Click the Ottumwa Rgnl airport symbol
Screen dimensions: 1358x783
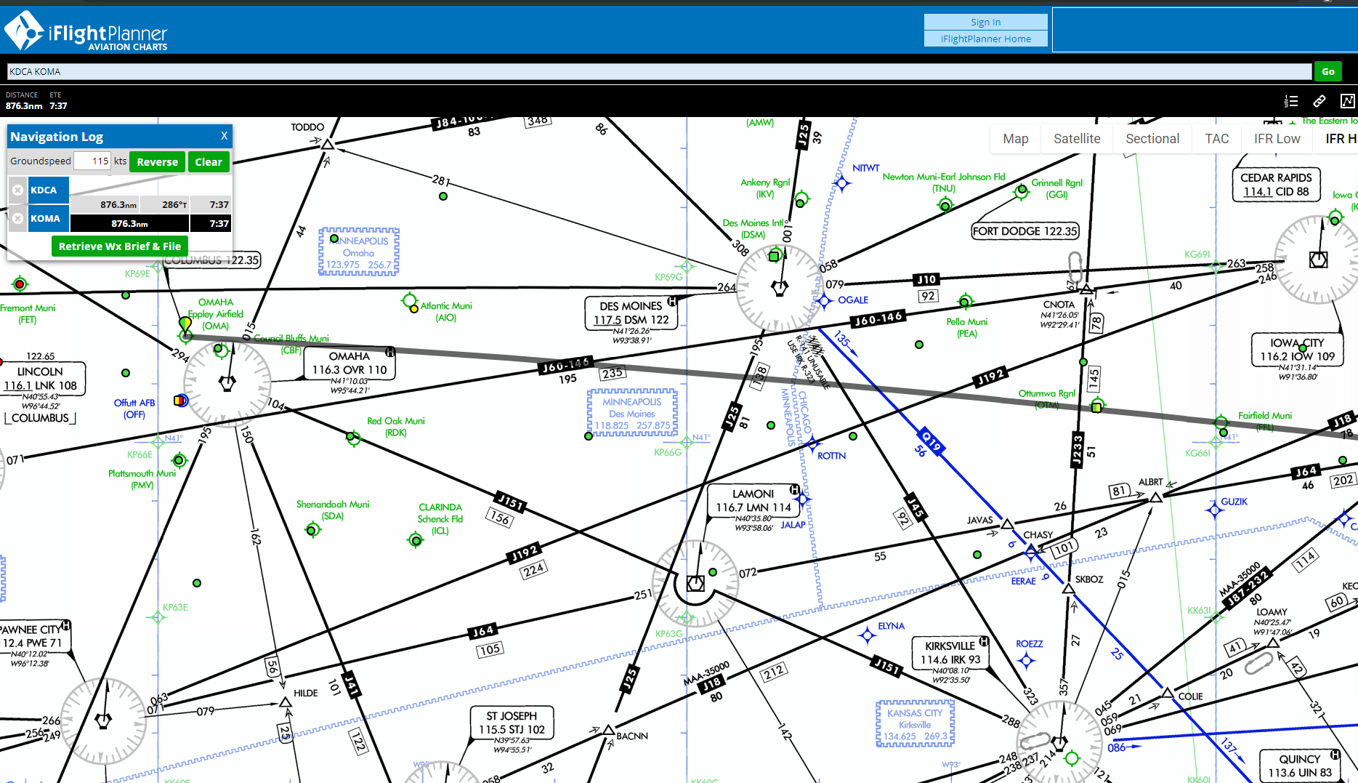(x=1097, y=406)
